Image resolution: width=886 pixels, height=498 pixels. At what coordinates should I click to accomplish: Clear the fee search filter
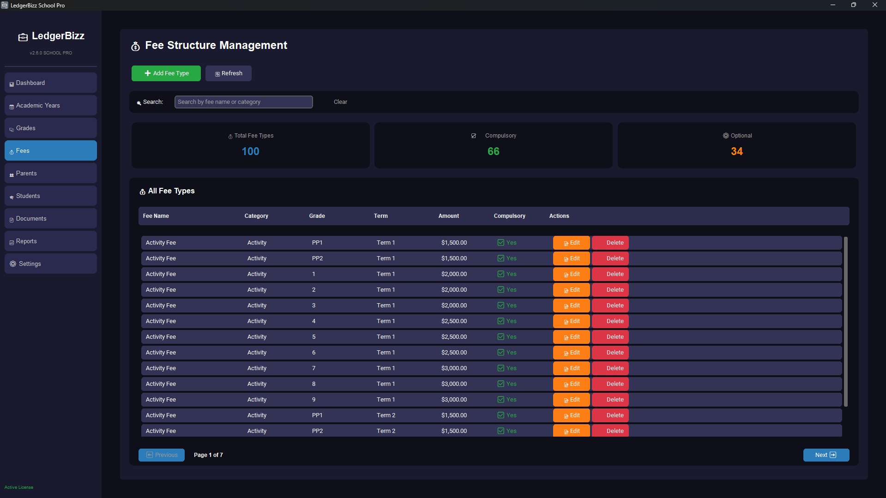coord(340,102)
